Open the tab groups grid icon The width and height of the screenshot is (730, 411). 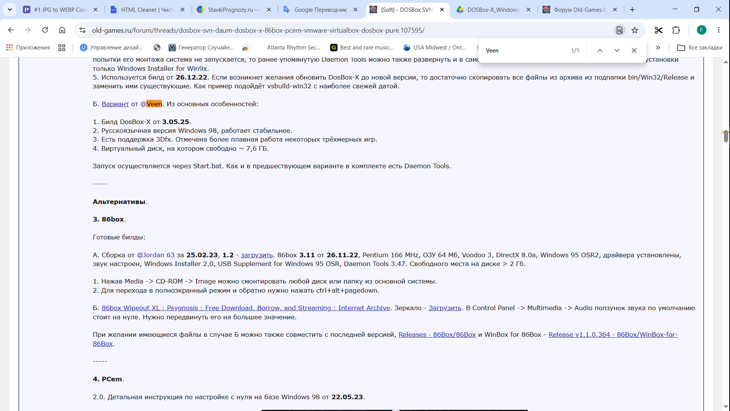(62, 48)
